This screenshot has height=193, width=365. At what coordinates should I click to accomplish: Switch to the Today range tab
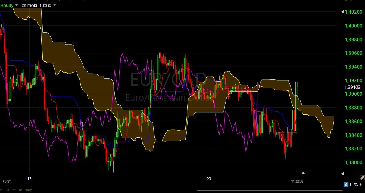point(28,190)
